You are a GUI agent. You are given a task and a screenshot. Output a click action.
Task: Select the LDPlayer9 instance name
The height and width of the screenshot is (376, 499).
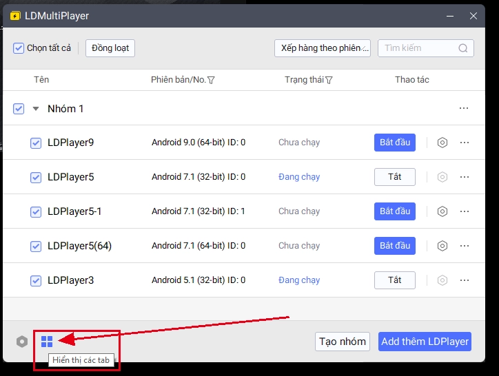71,143
